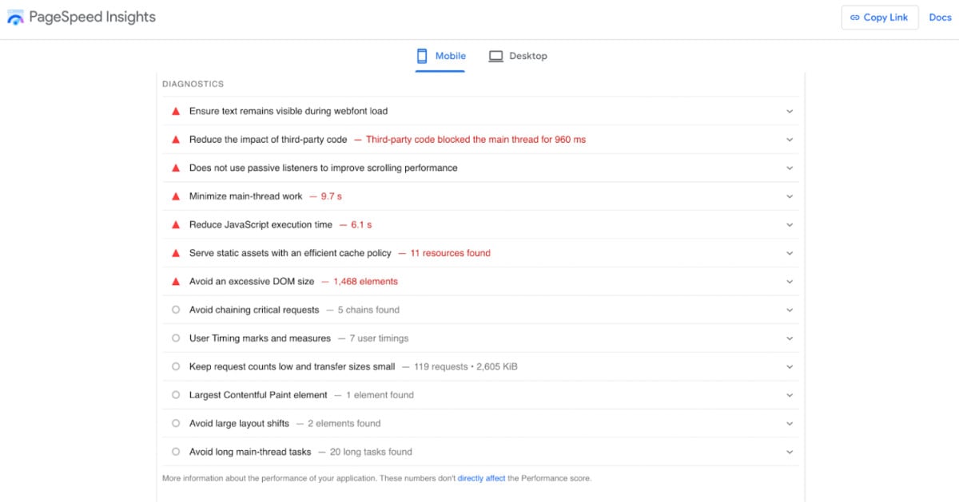Click 'Keep request counts low' audit title
959x502 pixels.
(x=292, y=367)
